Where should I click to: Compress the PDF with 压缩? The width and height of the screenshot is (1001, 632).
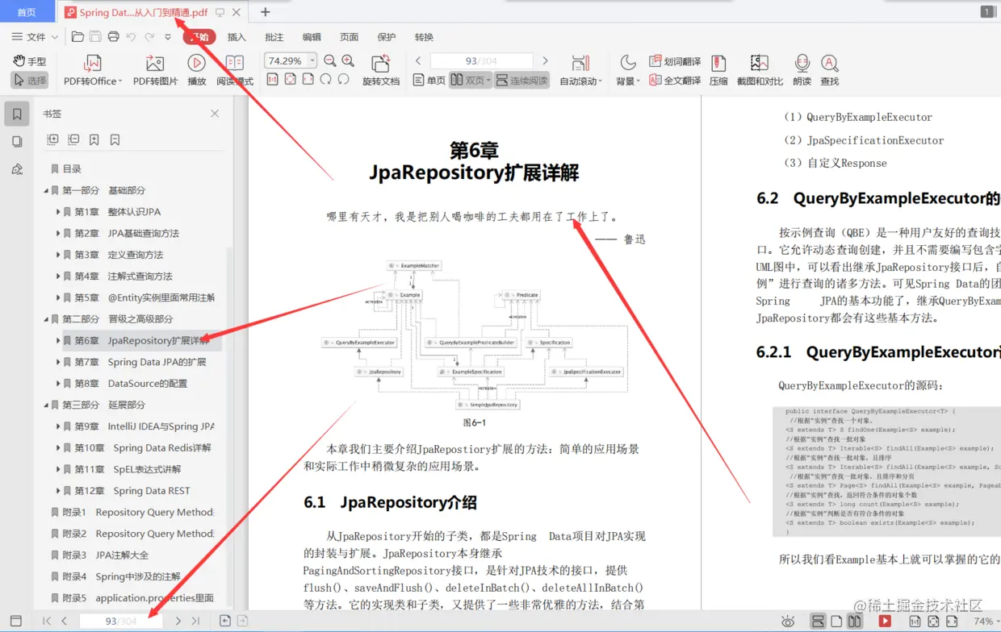[x=718, y=70]
